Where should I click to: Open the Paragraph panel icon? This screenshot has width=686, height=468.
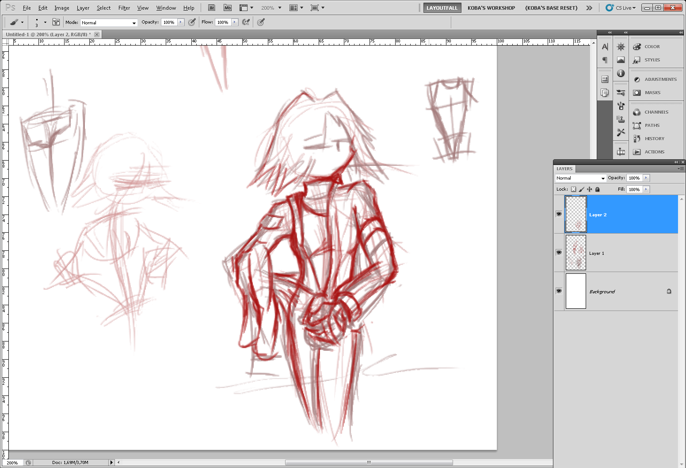coord(605,60)
